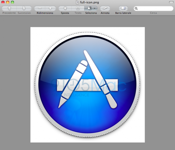Click the Cerca search field
175x150 pixels.
(153, 8)
